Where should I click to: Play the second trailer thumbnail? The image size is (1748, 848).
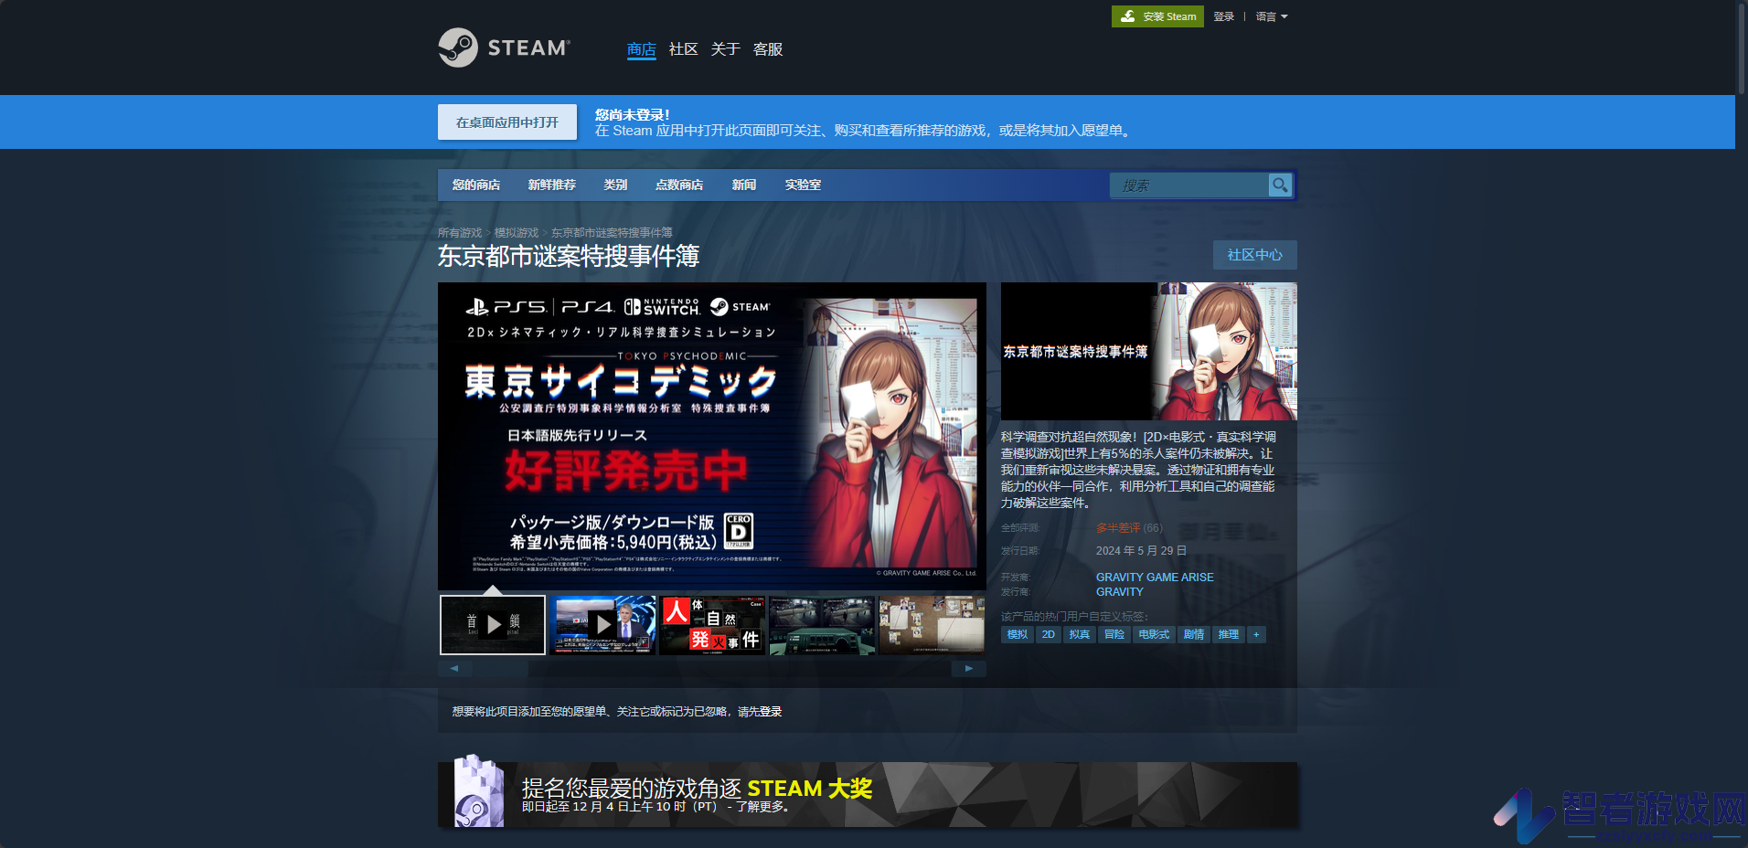602,625
